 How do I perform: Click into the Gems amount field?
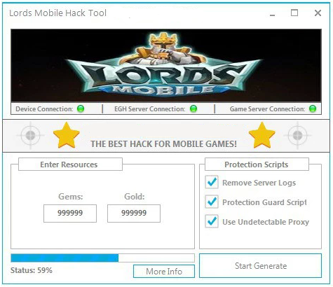(70, 213)
